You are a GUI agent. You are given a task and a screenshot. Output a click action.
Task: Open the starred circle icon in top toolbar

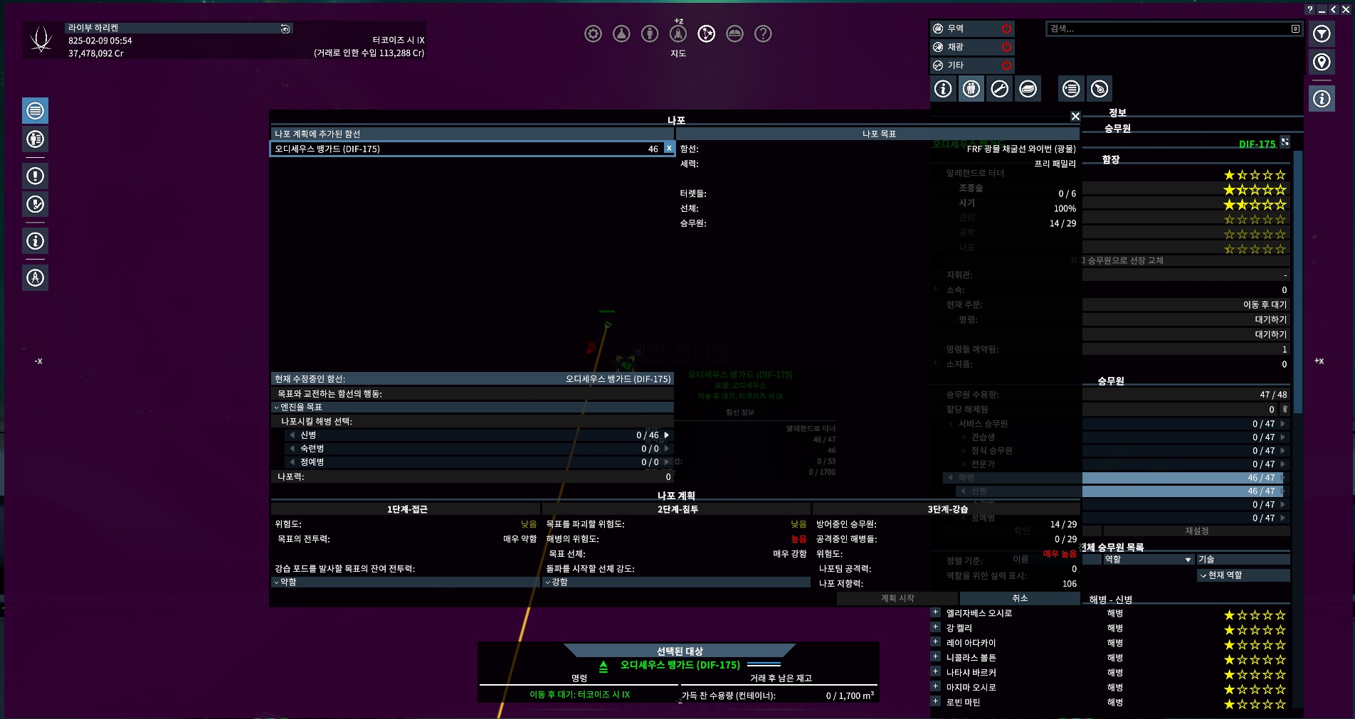(x=707, y=33)
